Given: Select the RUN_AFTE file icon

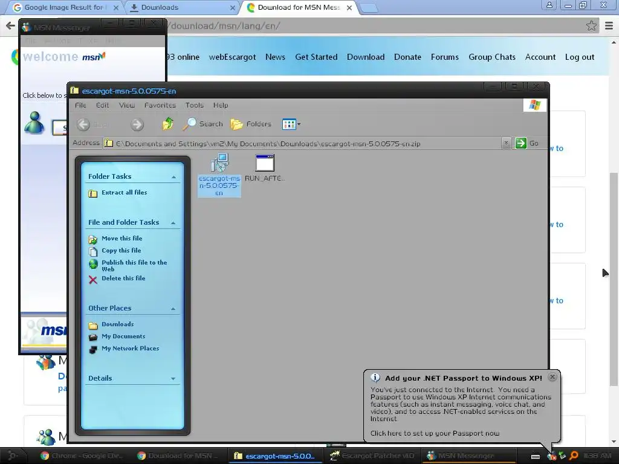Looking at the screenshot, I should point(265,168).
